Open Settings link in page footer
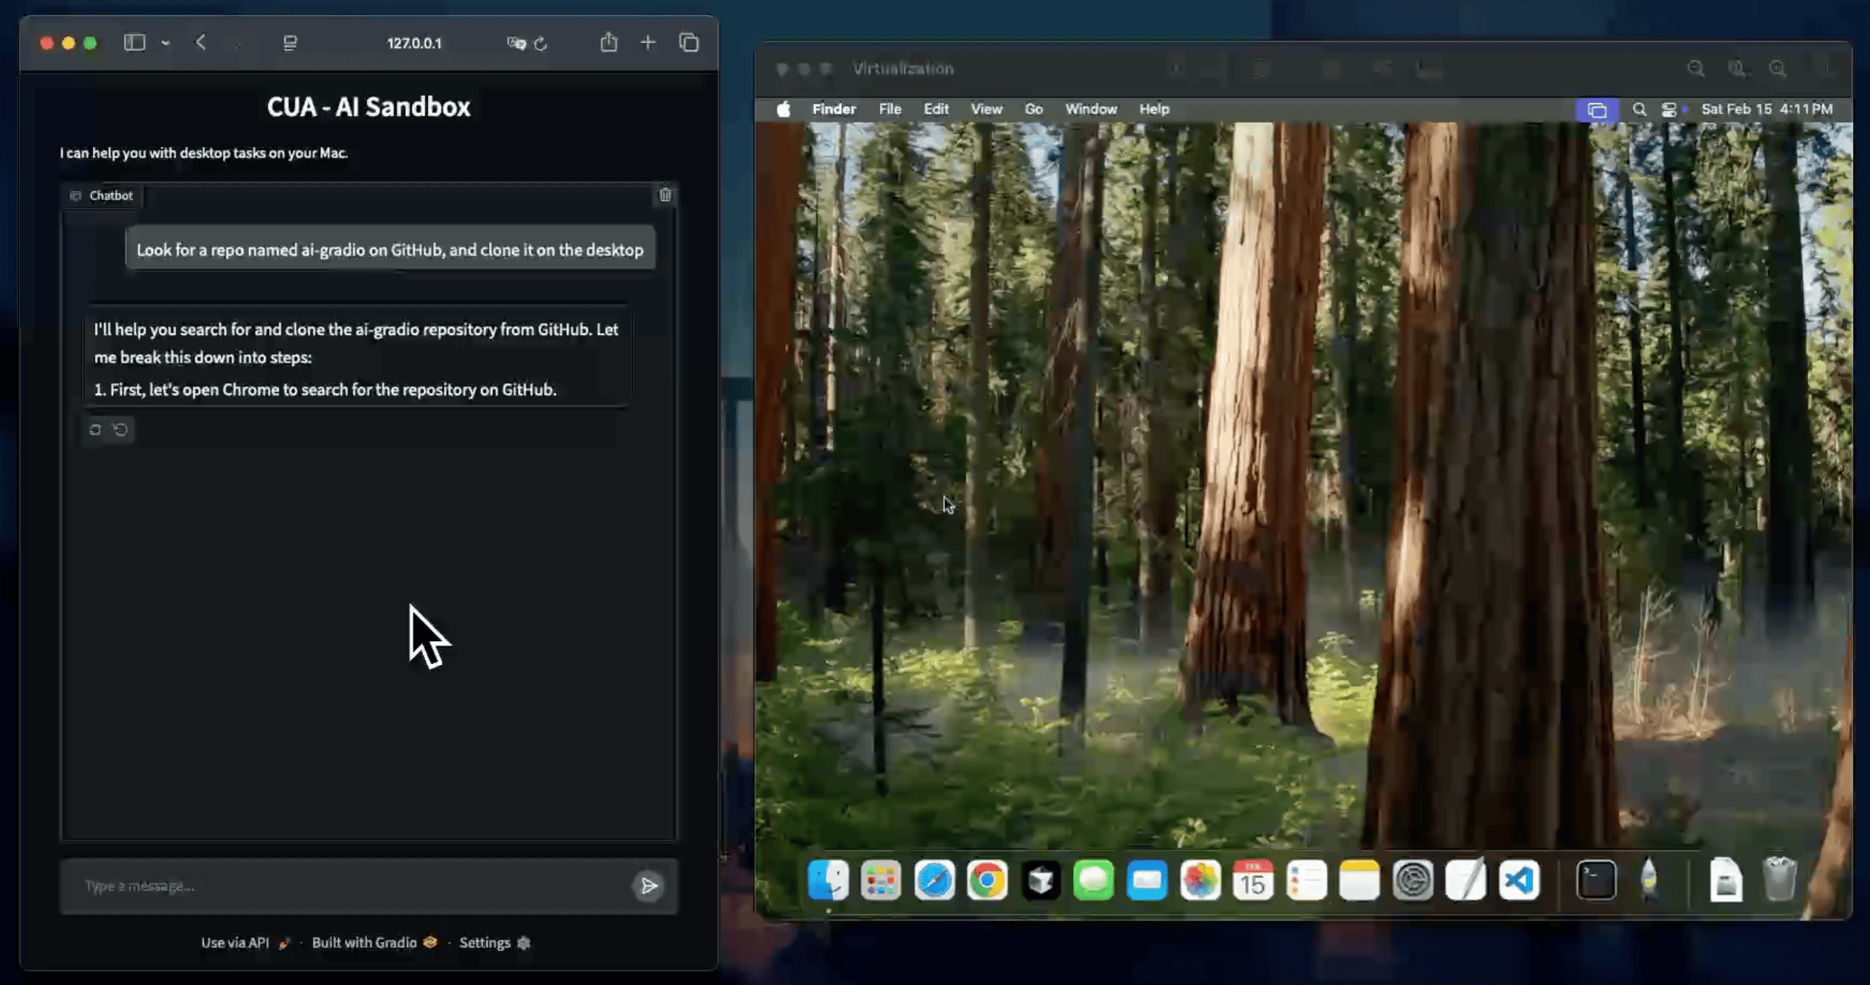 point(485,943)
